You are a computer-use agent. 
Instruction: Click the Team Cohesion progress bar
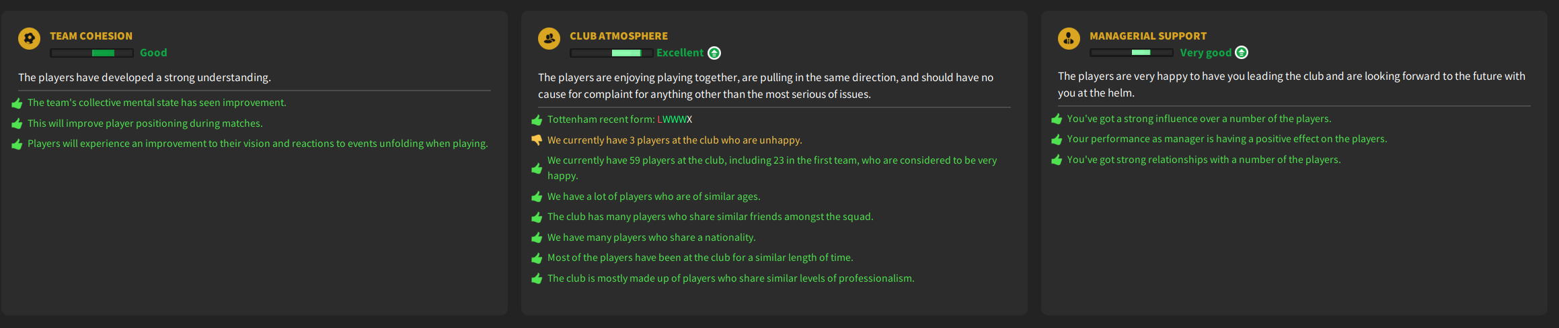(x=92, y=53)
